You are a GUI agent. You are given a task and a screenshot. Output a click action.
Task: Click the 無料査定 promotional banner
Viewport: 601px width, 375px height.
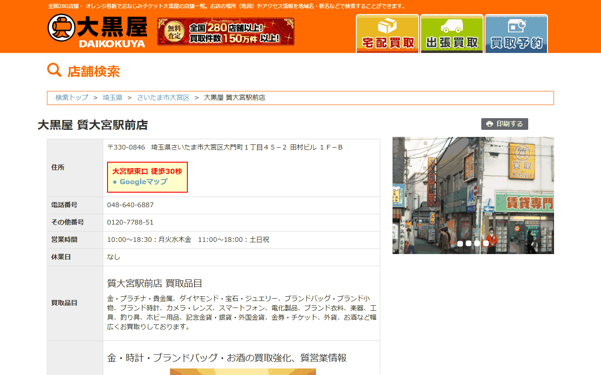[x=226, y=31]
